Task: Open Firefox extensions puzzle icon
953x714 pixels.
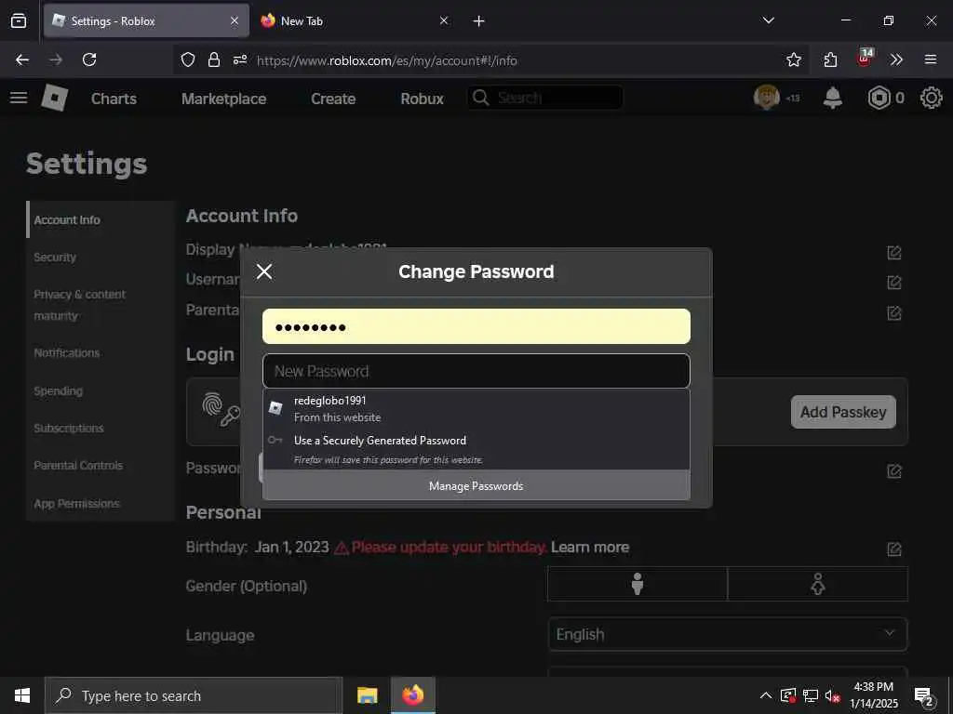Action: pos(830,59)
